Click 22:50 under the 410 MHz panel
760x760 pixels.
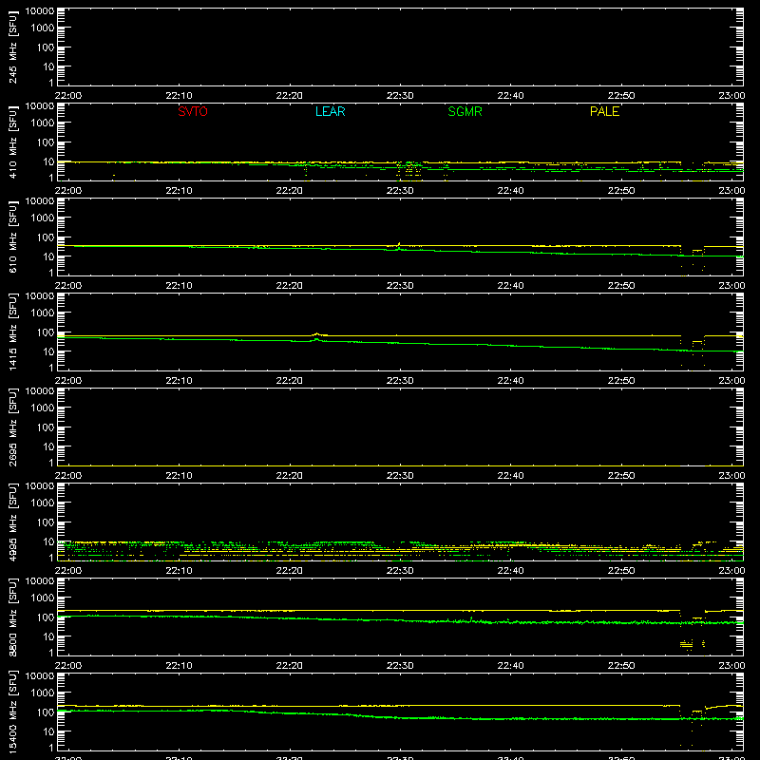[x=621, y=191]
